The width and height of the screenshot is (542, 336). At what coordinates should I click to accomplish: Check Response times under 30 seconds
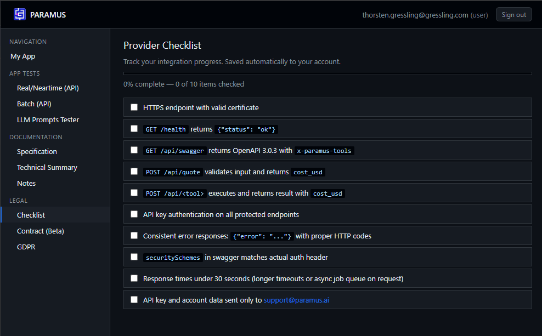coord(134,278)
